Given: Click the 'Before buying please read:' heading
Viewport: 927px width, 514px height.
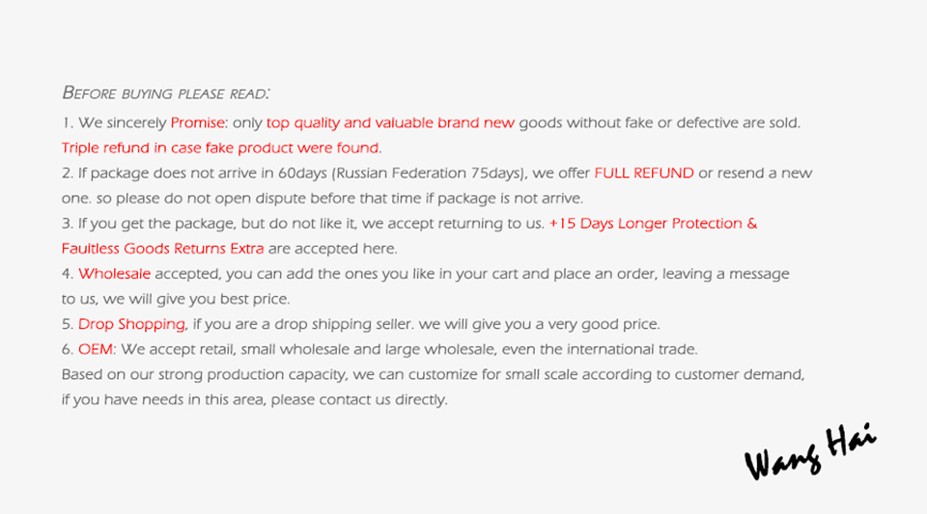Looking at the screenshot, I should pyautogui.click(x=166, y=93).
